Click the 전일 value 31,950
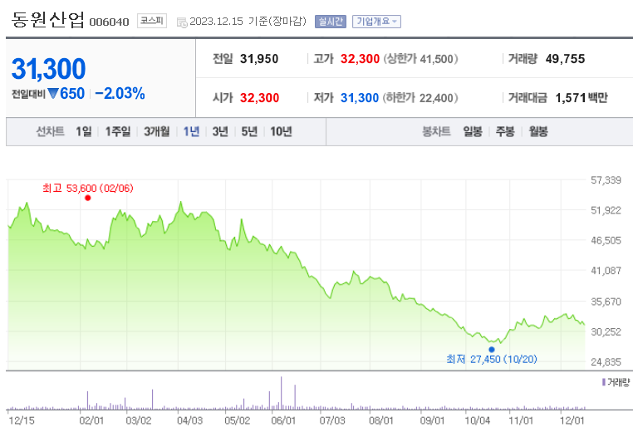 point(259,59)
